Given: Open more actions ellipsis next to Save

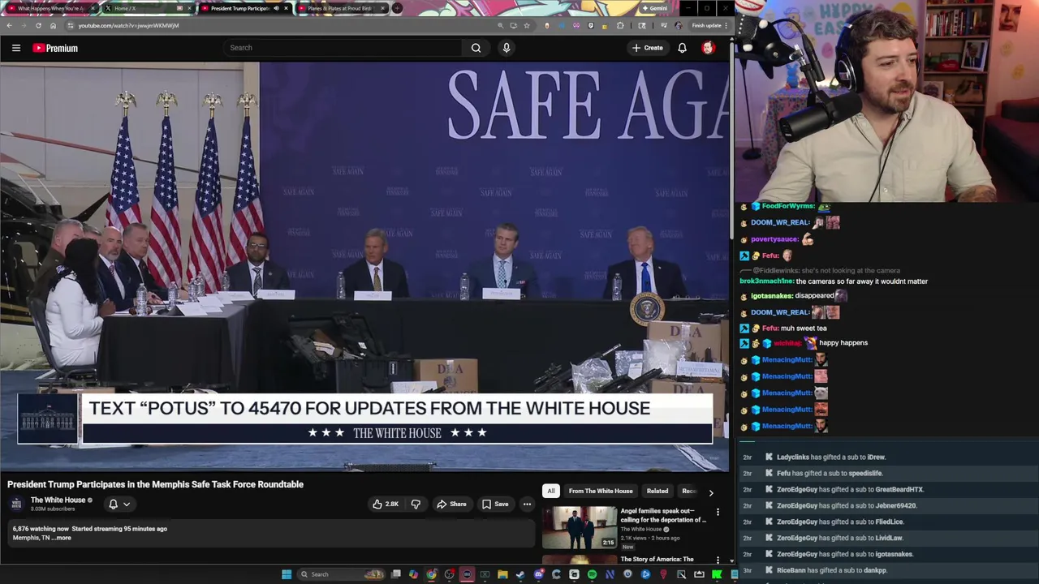Looking at the screenshot, I should pos(527,504).
